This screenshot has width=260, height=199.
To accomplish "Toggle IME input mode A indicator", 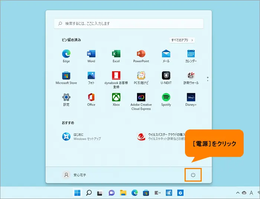I will tap(251, 193).
